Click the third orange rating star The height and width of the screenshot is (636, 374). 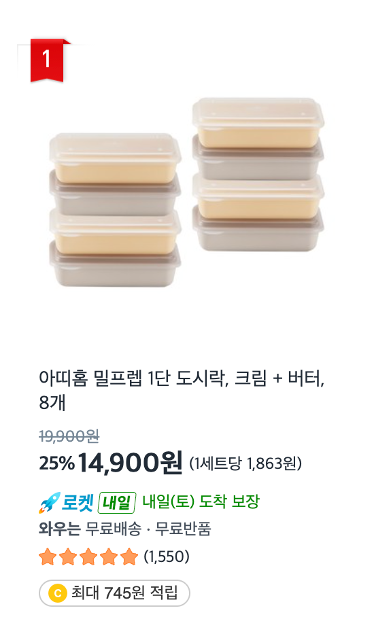(88, 556)
